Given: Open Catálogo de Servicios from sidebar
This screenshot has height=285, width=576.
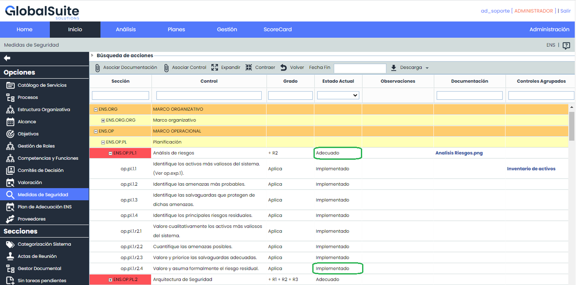Looking at the screenshot, I should pyautogui.click(x=42, y=85).
